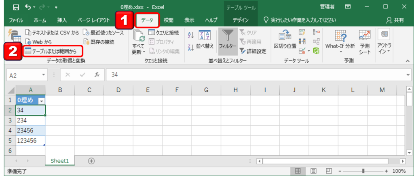Click the Manage Data Model green icon
414x176 pixels.
click(x=316, y=50)
